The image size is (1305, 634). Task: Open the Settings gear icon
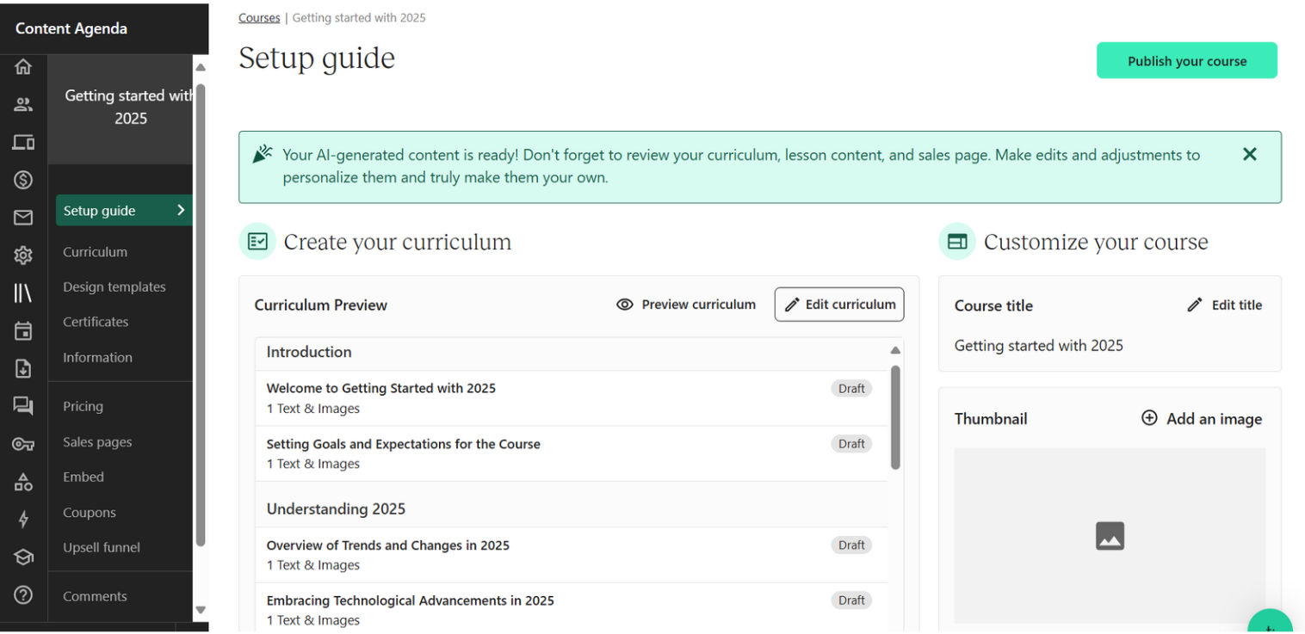(x=23, y=255)
